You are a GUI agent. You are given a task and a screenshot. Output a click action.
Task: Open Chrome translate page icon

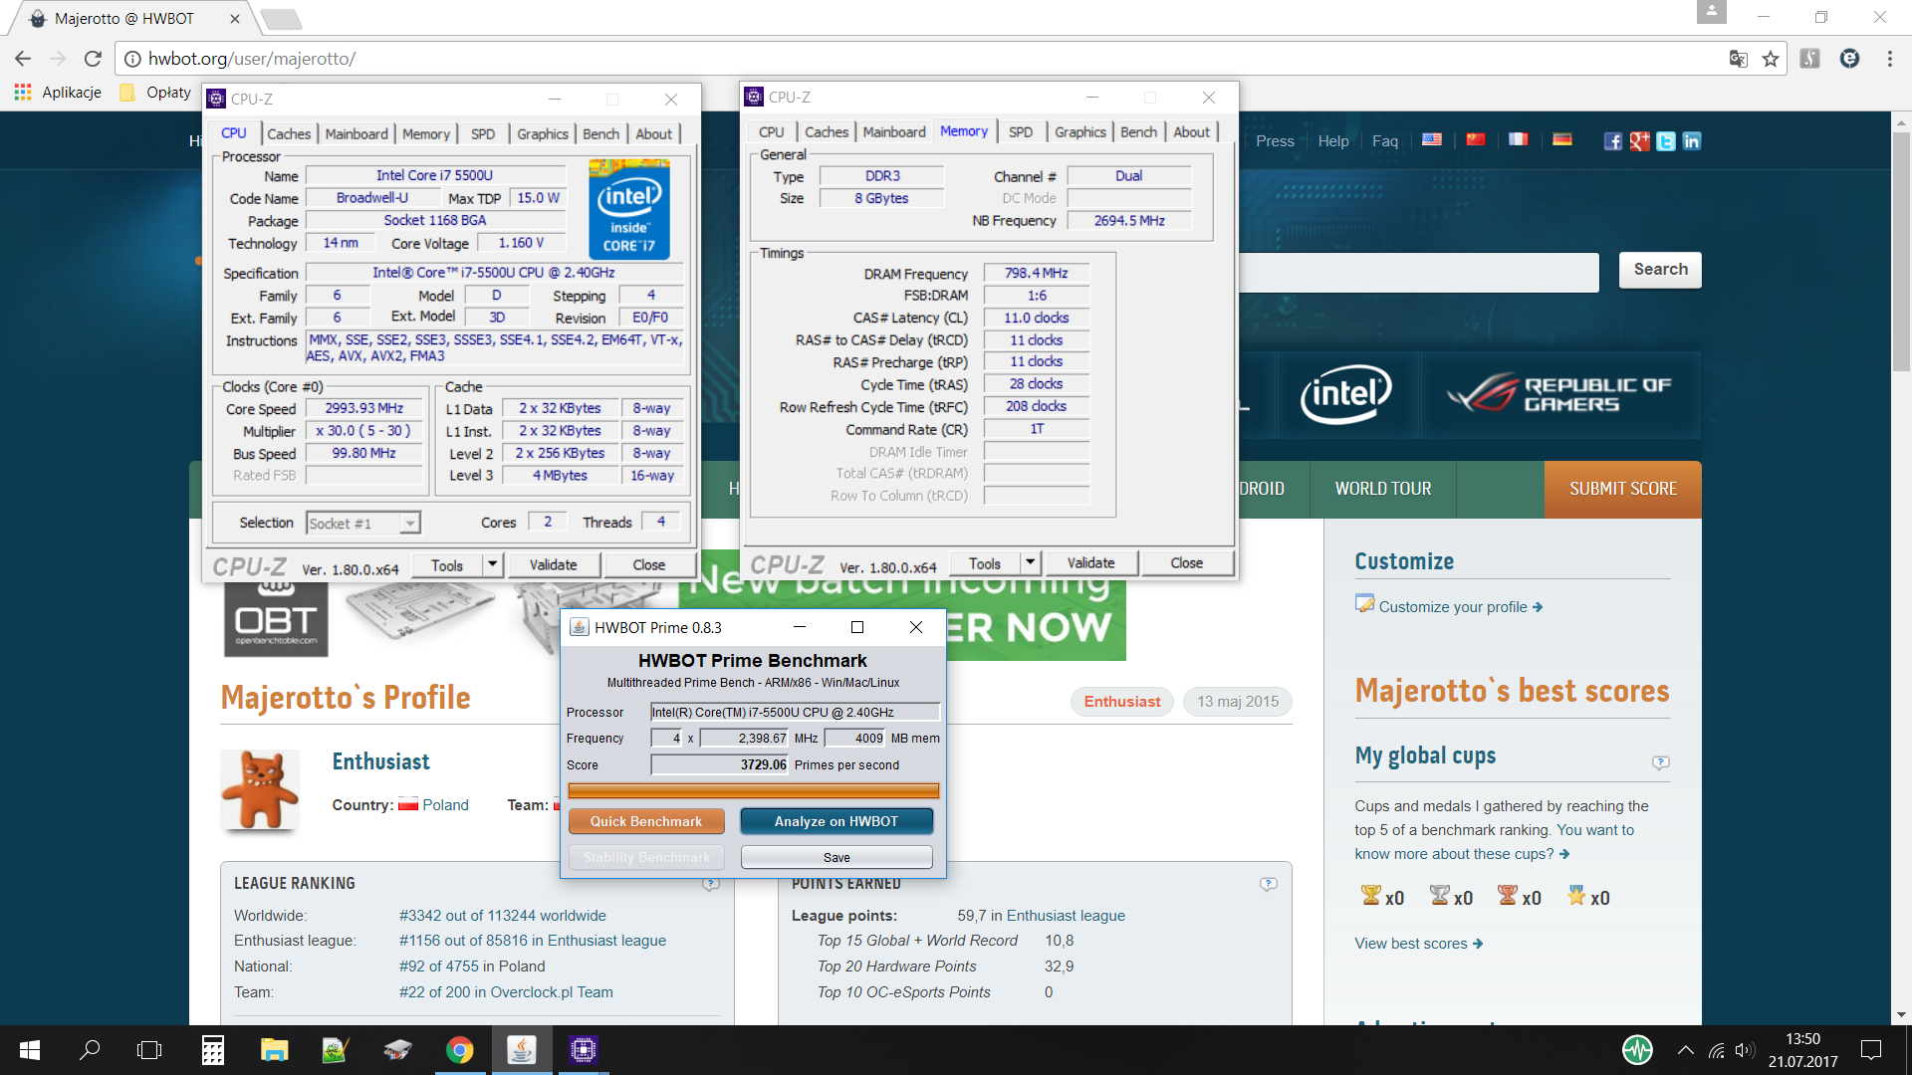1739,59
